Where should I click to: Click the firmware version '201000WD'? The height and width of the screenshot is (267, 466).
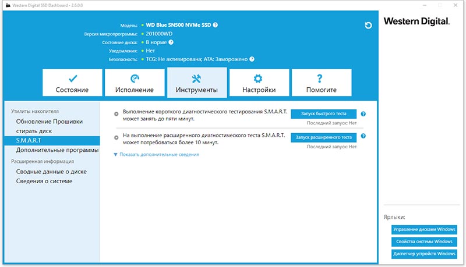click(x=159, y=34)
